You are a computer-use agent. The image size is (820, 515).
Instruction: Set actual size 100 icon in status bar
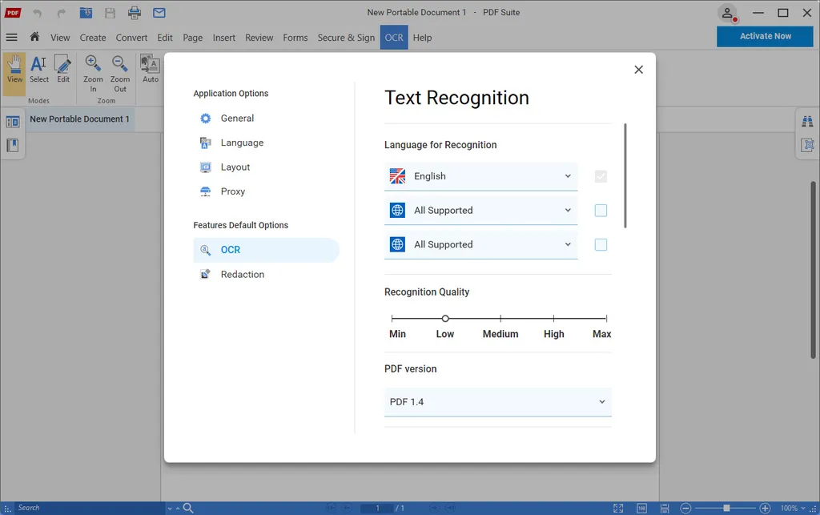point(641,508)
